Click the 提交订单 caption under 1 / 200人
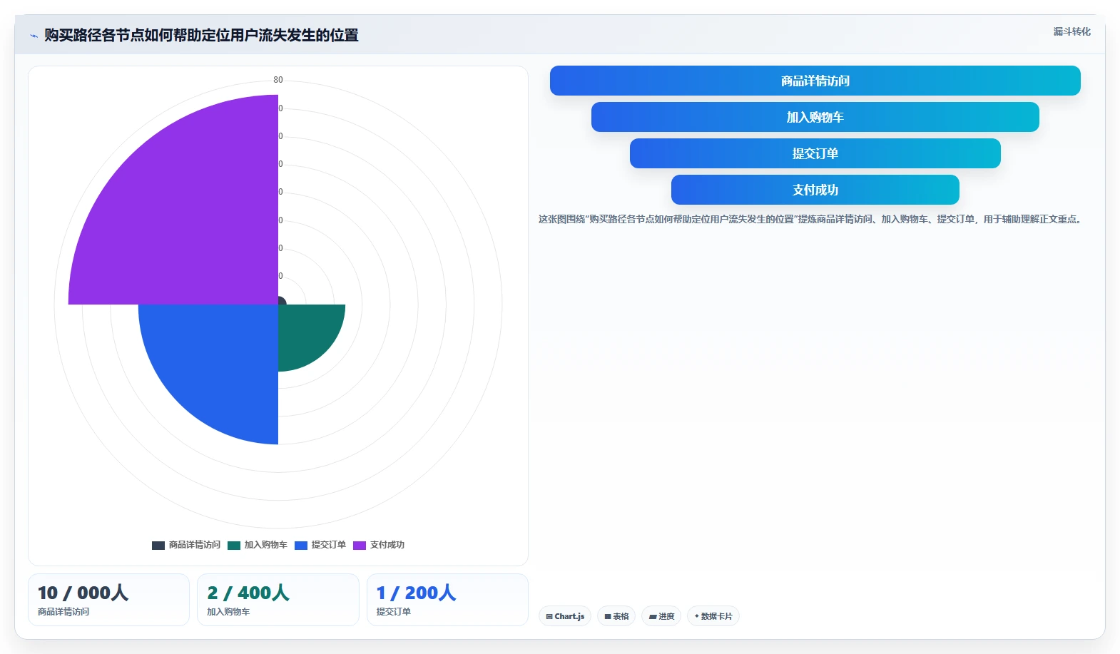1120x654 pixels. click(x=394, y=612)
